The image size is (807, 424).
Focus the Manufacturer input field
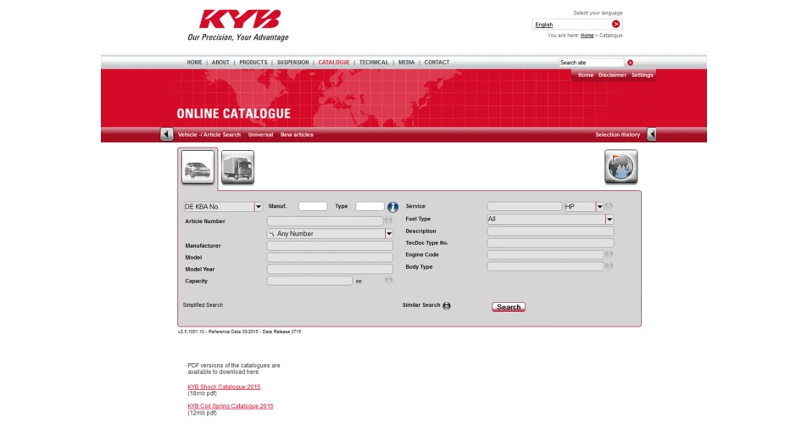tap(330, 246)
